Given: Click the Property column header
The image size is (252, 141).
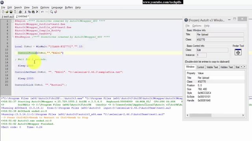Looking at the screenshot, I should (x=191, y=73).
